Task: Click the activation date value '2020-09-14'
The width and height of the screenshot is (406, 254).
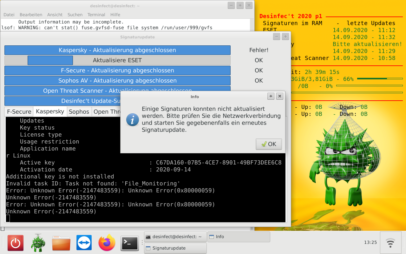Action: click(174, 170)
